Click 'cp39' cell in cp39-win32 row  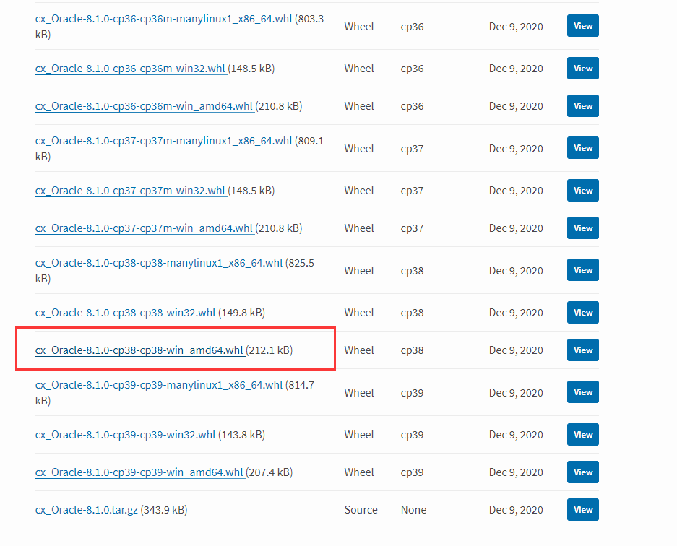[412, 435]
